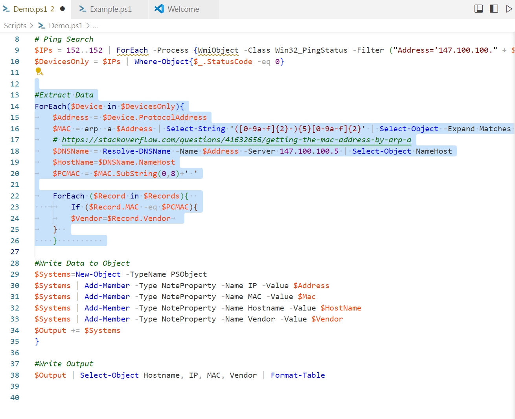Expand the "..." breadcrumb item
Screen dimensions: 515x419
point(95,26)
